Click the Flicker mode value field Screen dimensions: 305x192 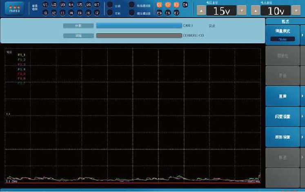coord(283,39)
